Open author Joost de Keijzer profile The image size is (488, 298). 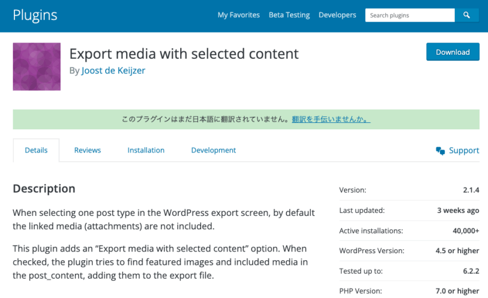pos(113,70)
